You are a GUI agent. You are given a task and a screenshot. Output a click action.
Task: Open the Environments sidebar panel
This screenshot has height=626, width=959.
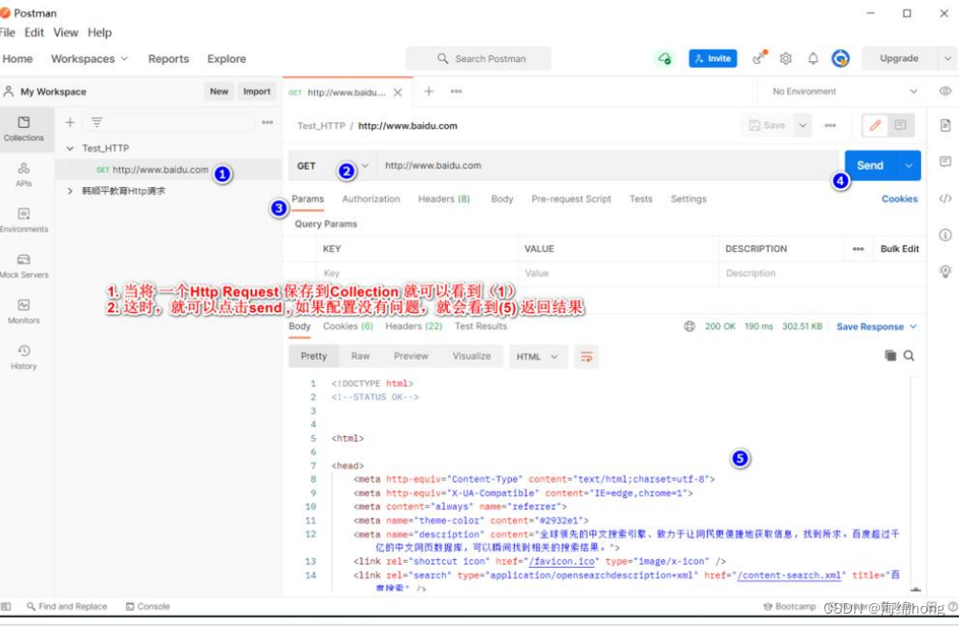tap(23, 219)
